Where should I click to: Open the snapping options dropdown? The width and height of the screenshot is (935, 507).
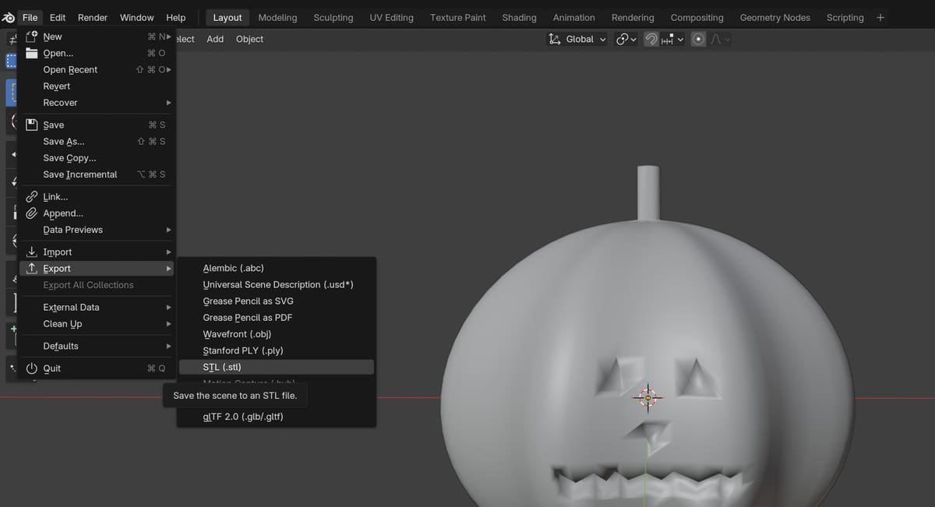[672, 39]
